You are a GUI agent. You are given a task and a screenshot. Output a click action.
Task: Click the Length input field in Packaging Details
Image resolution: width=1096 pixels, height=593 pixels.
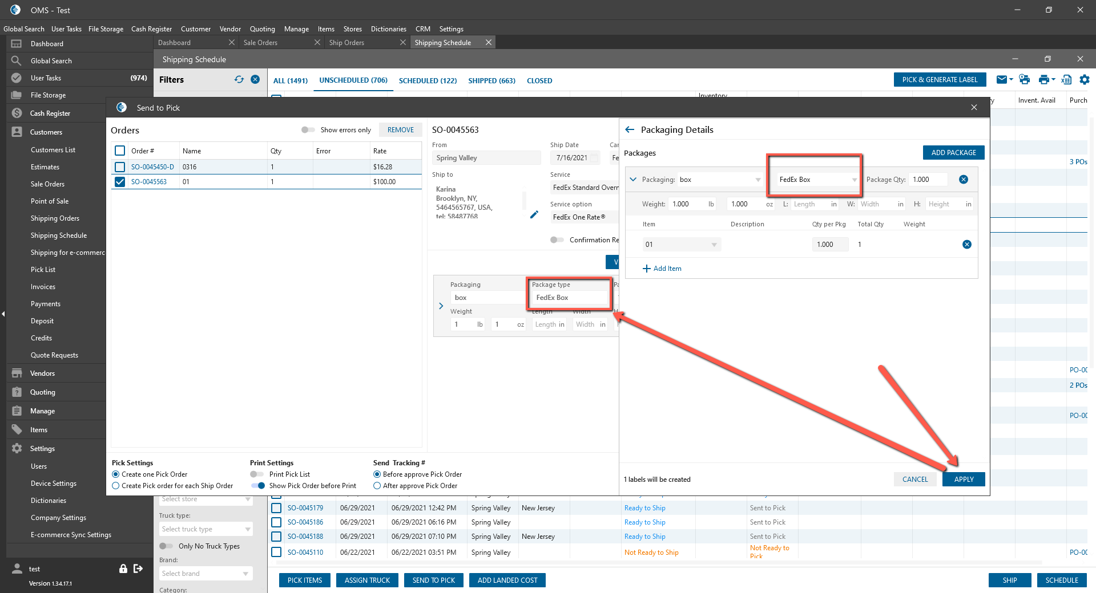click(811, 204)
